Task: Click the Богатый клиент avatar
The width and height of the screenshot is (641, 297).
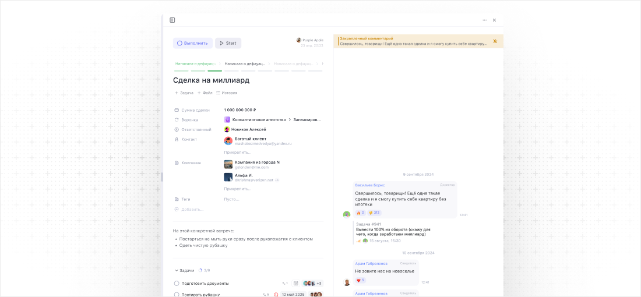Action: (228, 141)
